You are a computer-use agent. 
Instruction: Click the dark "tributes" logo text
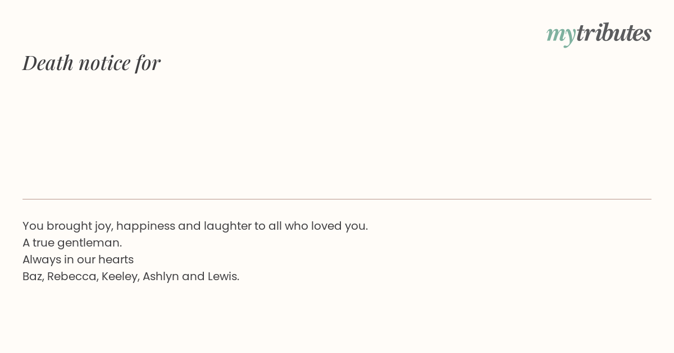point(613,33)
